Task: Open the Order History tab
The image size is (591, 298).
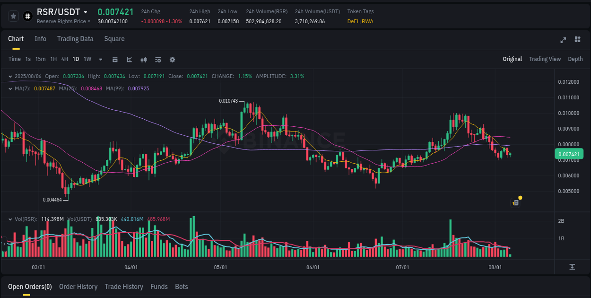Action: (78, 287)
